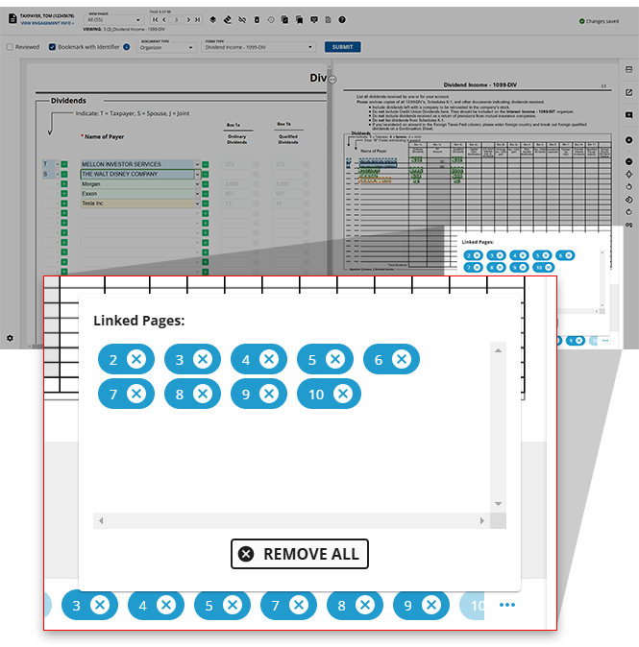The height and width of the screenshot is (647, 639).
Task: Click green minus box left of MELLON INVESTOR SERVICES
Action: [64, 164]
